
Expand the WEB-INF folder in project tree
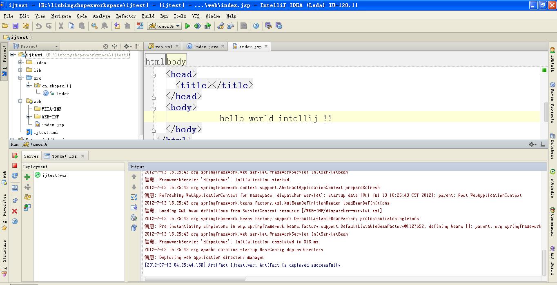click(29, 117)
